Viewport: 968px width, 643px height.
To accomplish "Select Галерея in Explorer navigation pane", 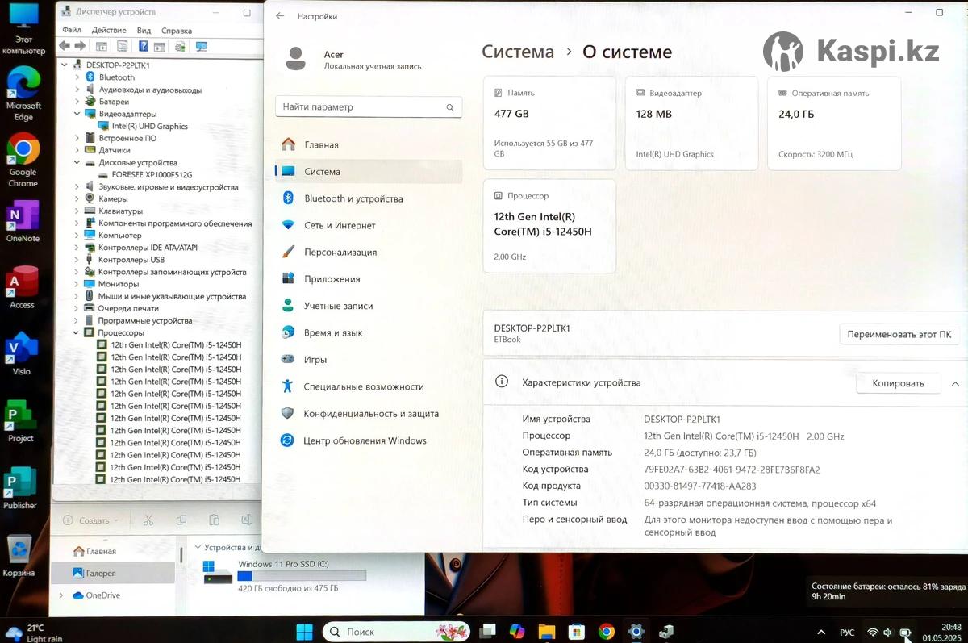I will click(113, 573).
